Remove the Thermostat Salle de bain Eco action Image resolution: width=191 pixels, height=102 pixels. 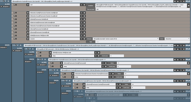pyautogui.click(x=28, y=22)
